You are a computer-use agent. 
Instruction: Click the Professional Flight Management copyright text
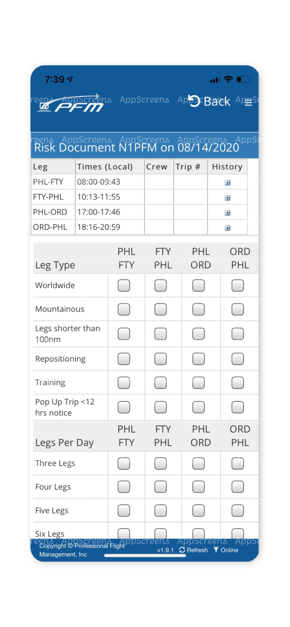pyautogui.click(x=81, y=549)
